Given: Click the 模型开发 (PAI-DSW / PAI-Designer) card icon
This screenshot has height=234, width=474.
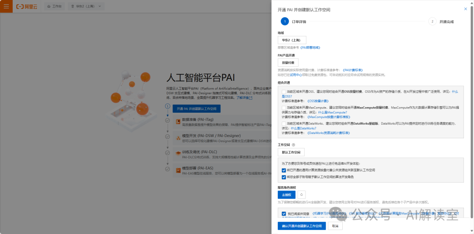Looking at the screenshot, I should (x=178, y=138).
